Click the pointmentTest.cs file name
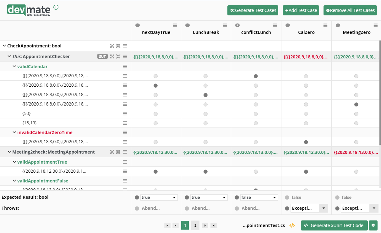The height and width of the screenshot is (233, 381). pos(264,225)
